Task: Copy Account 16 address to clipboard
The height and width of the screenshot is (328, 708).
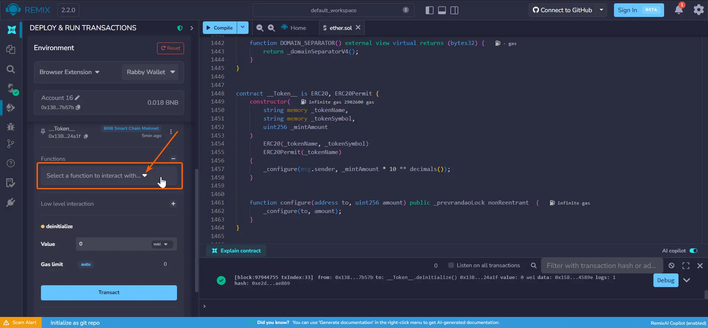Action: [x=78, y=107]
